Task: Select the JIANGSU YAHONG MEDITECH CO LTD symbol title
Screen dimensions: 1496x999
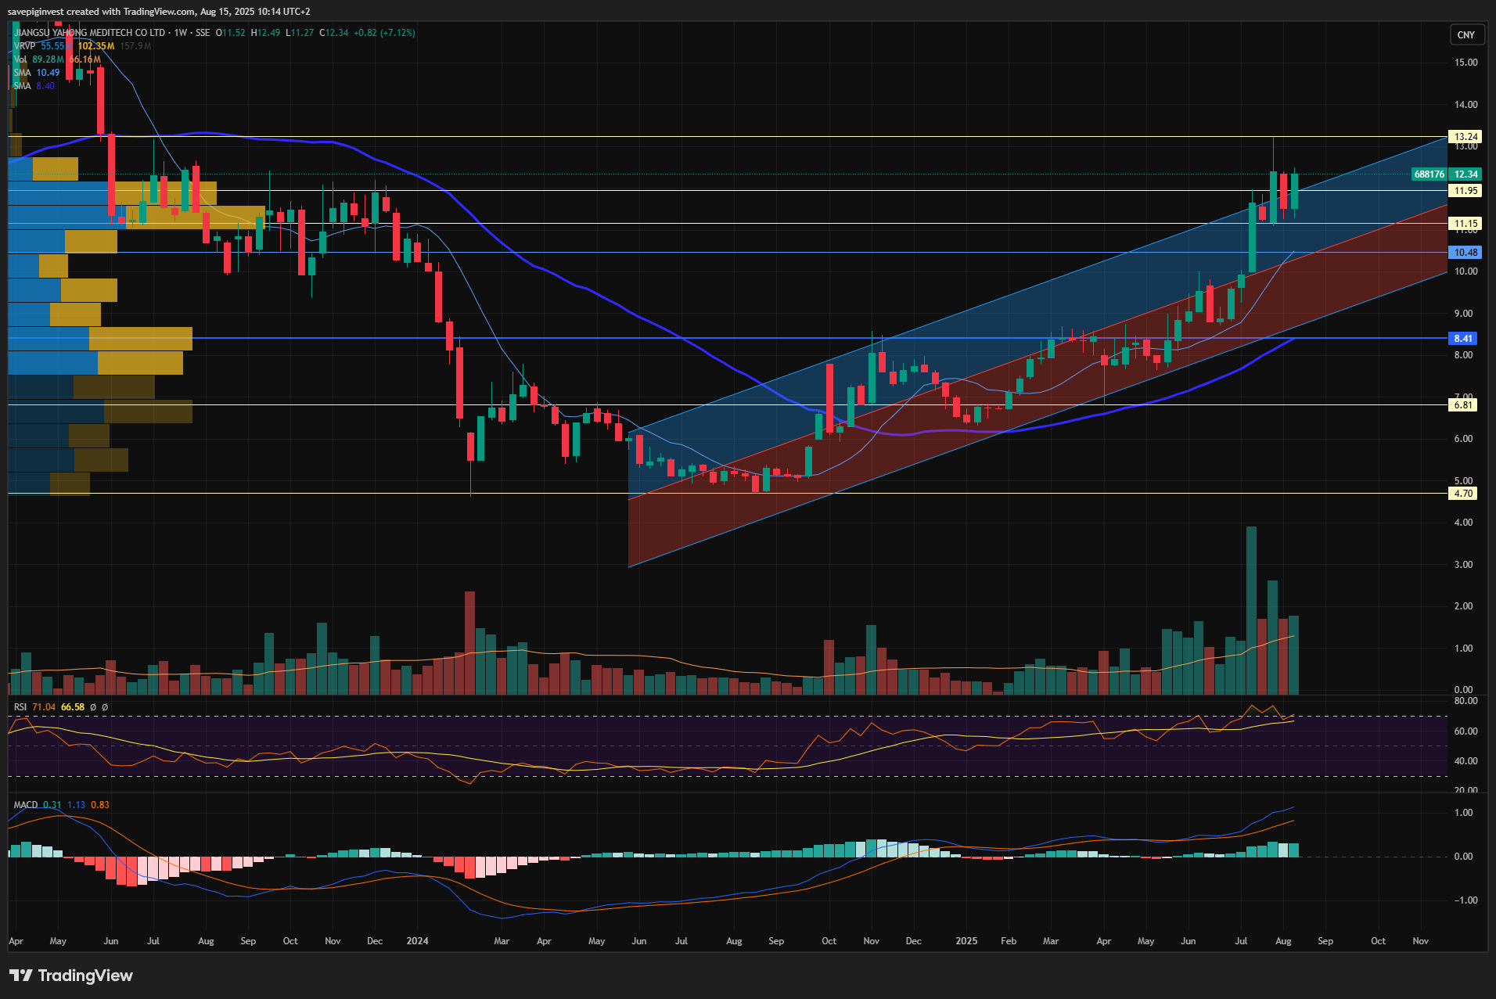Action: [89, 33]
